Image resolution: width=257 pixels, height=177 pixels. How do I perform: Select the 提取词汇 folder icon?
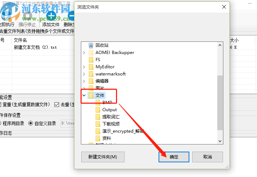tap(98, 117)
